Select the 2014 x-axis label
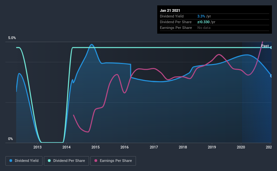Screen dimensions: 277x171 click(66, 147)
